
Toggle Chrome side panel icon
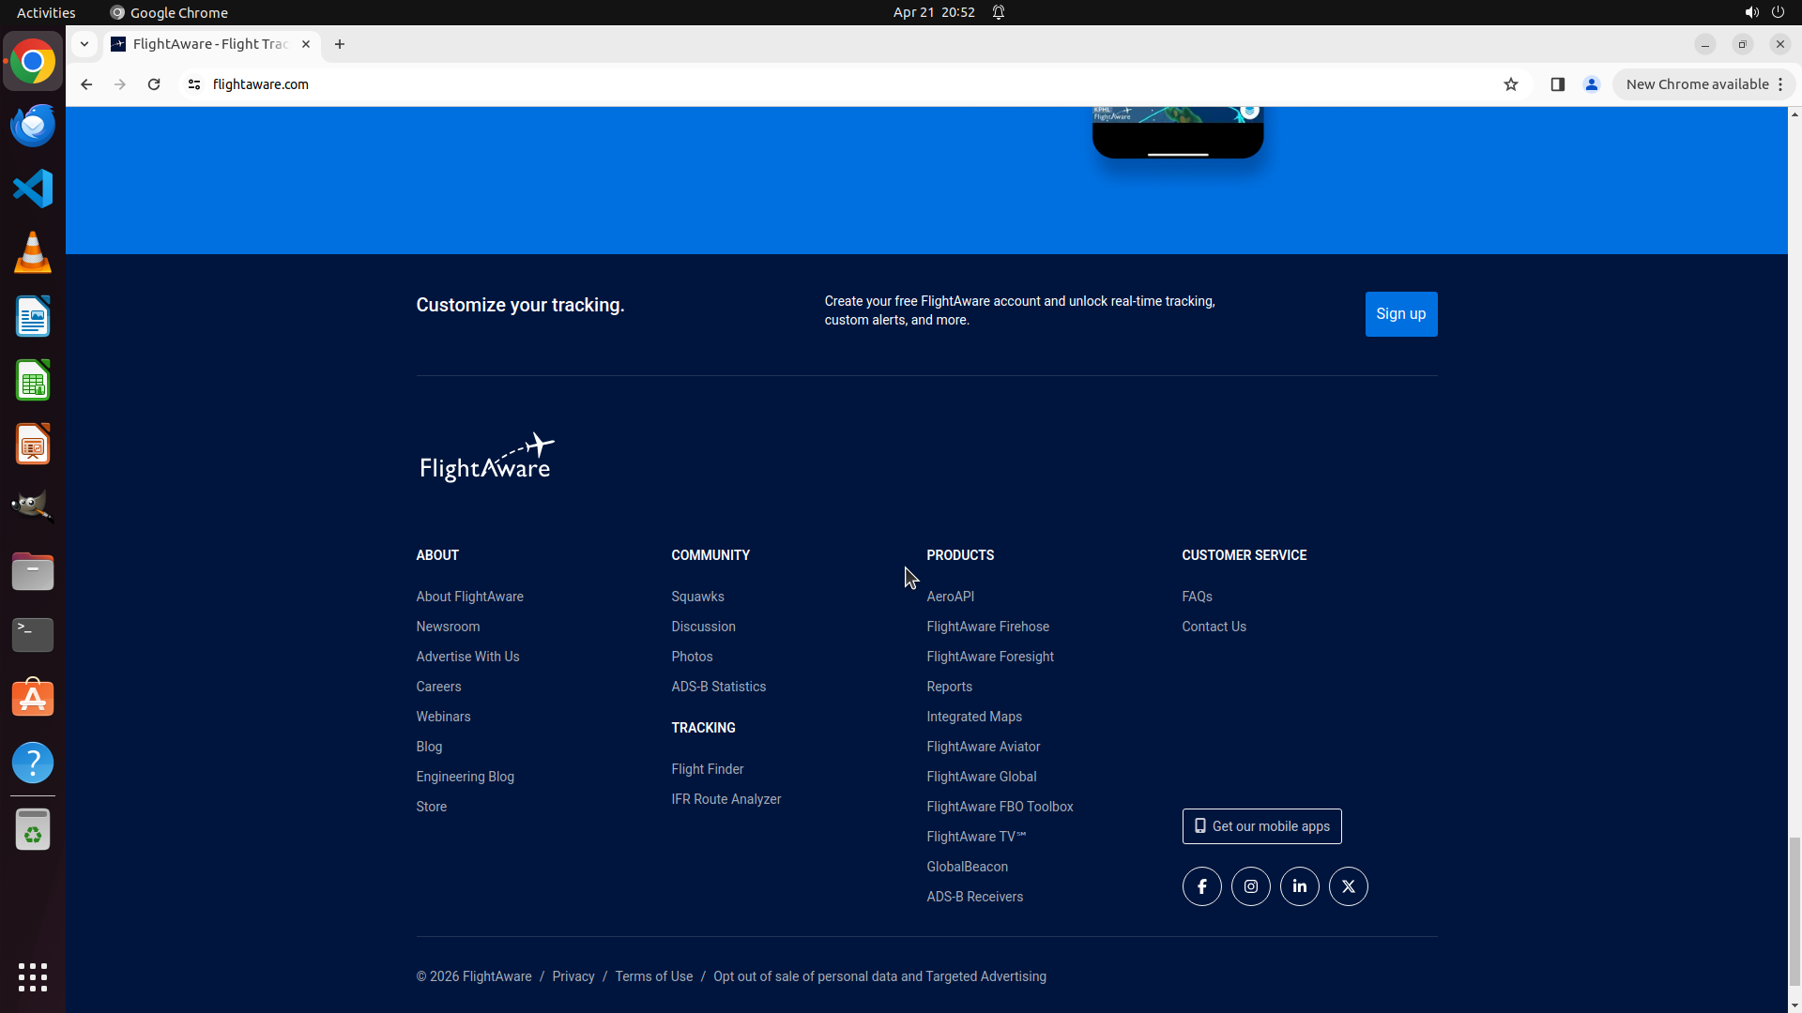coord(1557,84)
